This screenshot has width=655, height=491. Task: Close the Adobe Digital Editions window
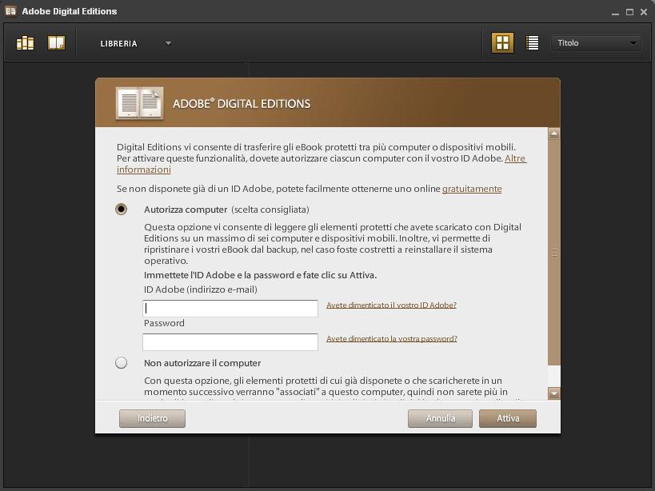644,12
